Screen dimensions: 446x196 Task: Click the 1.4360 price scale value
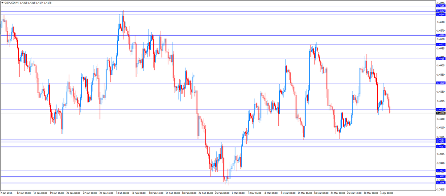441,75
